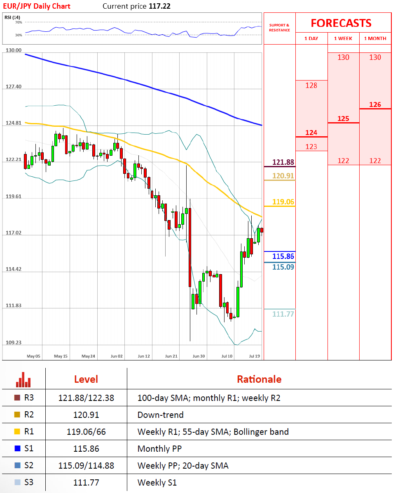The image size is (393, 493).
Task: Click the red bar chart icon in table header
Action: click(x=23, y=379)
